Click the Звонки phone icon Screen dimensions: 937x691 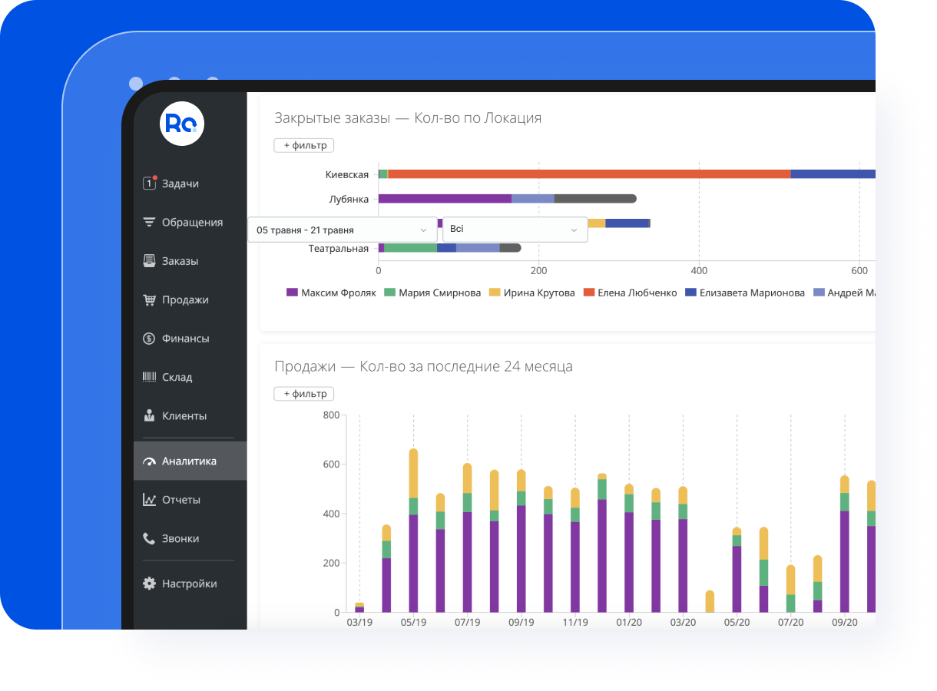pyautogui.click(x=149, y=538)
